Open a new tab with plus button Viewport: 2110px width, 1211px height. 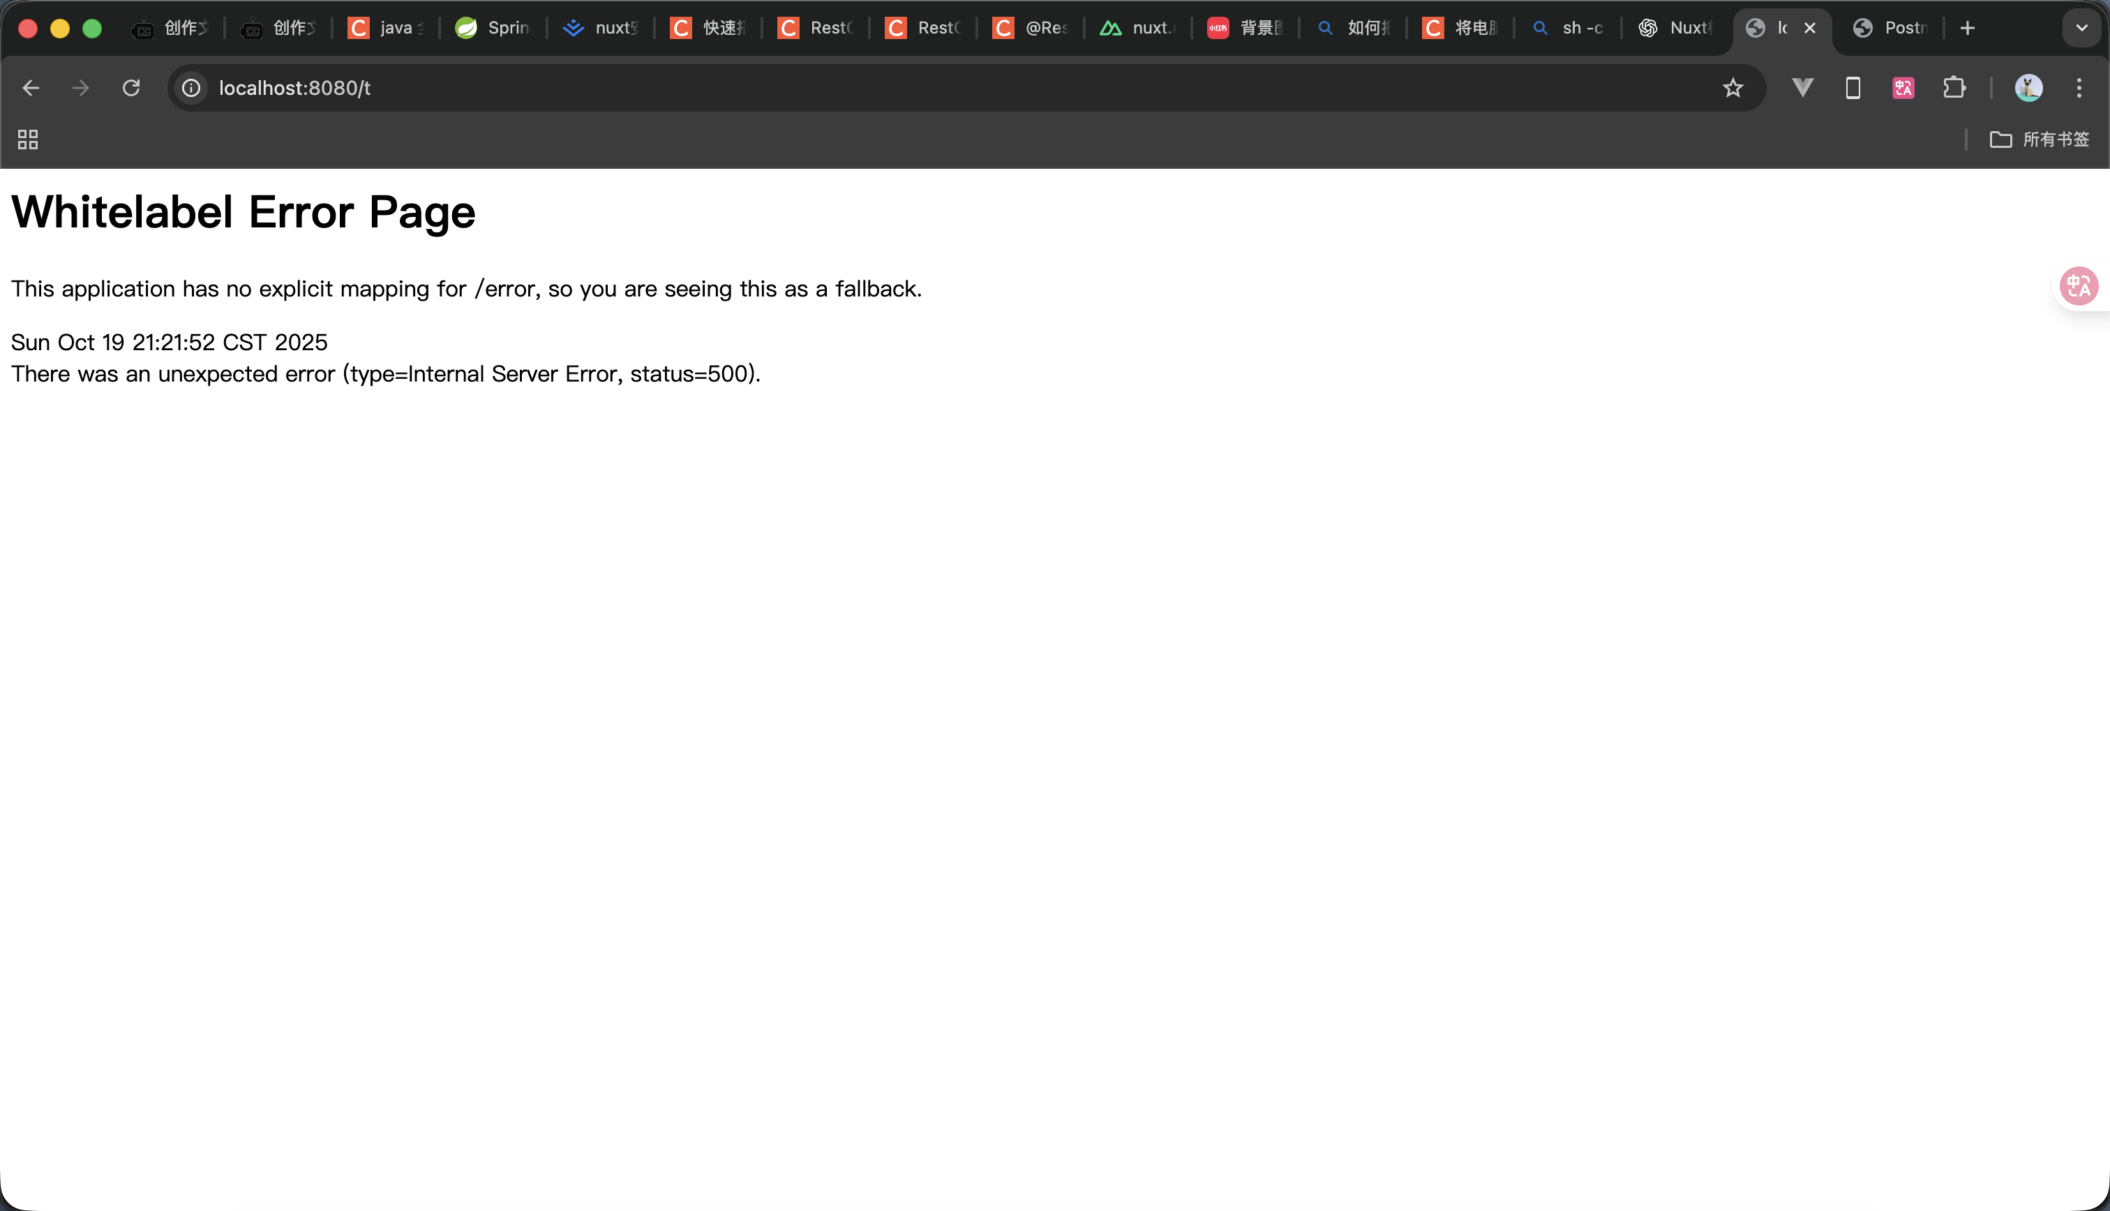click(1968, 29)
